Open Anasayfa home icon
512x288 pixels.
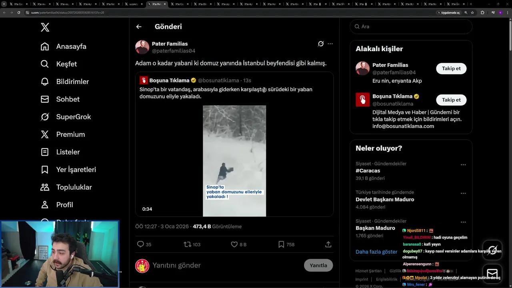[45, 46]
